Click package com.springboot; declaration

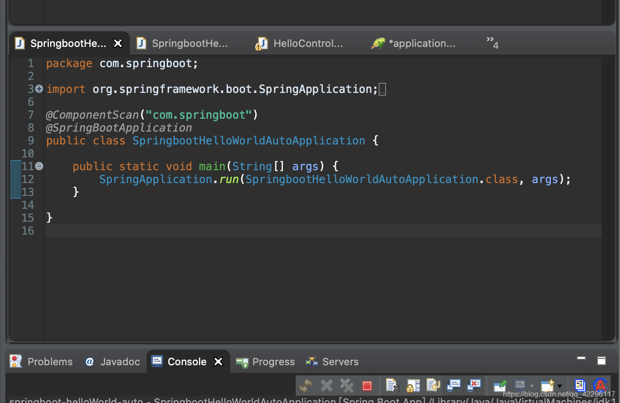point(122,63)
